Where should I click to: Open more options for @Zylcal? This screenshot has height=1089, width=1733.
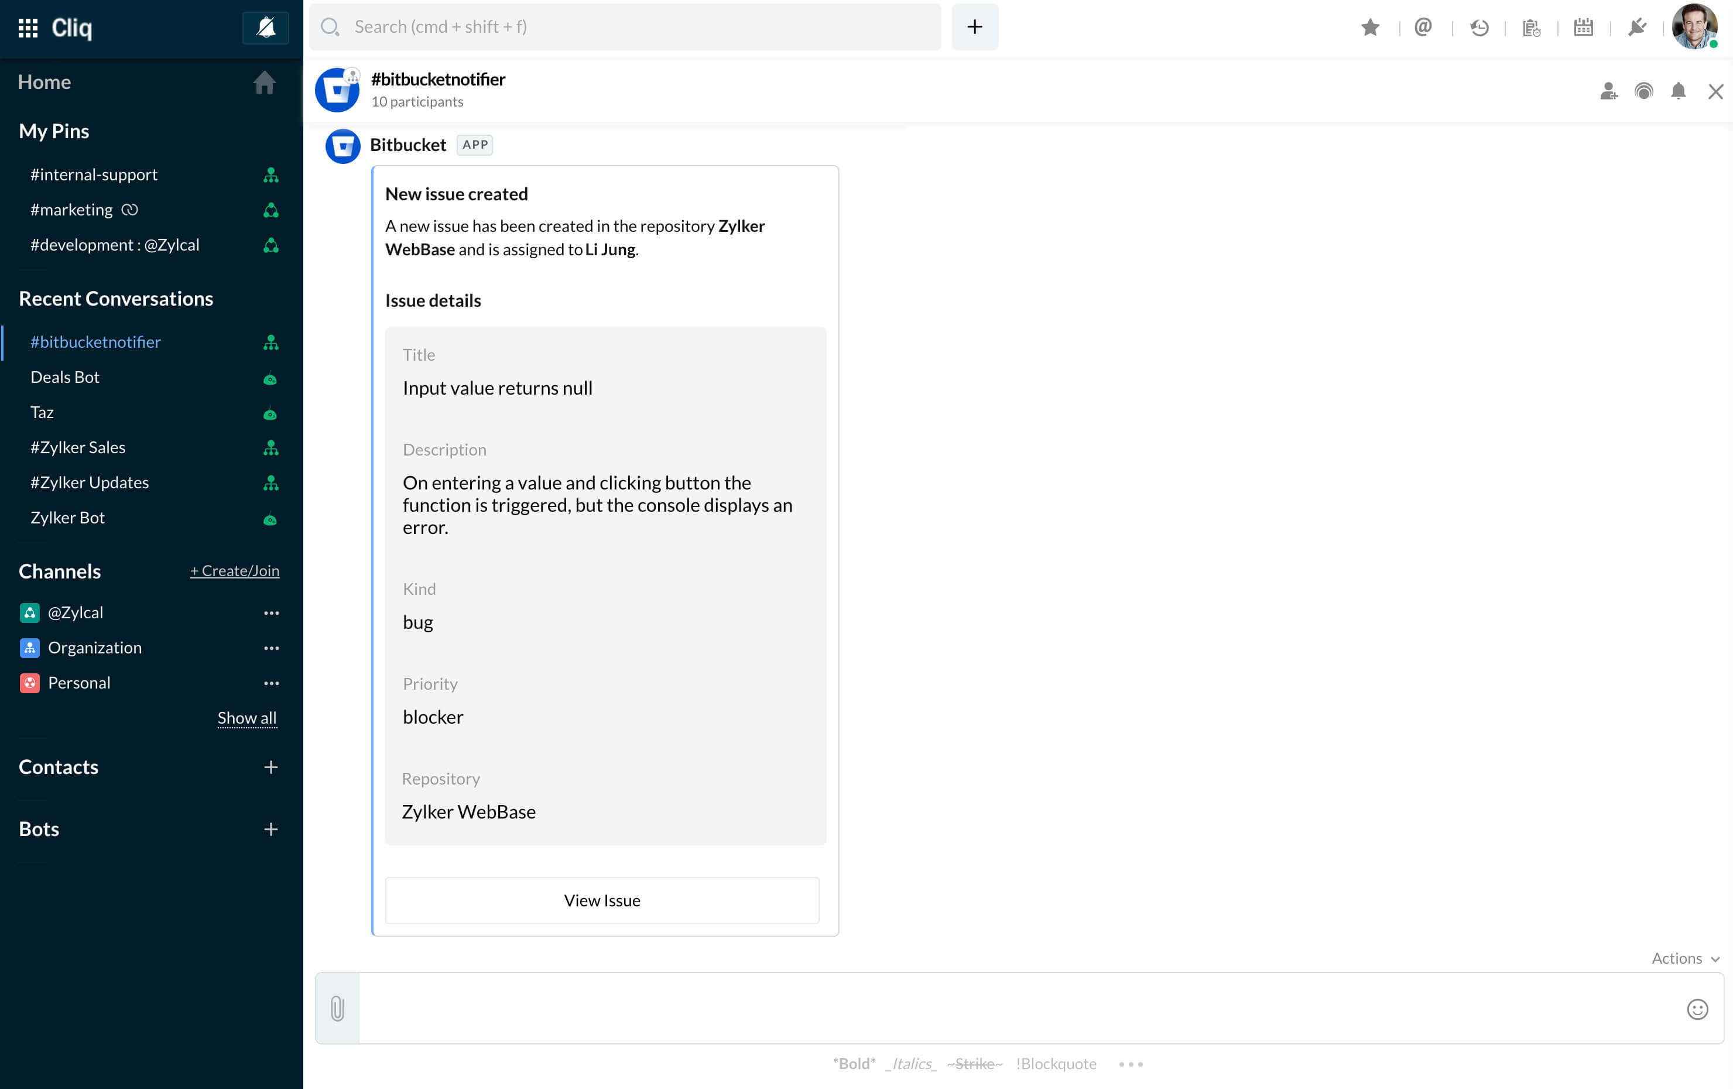271,612
